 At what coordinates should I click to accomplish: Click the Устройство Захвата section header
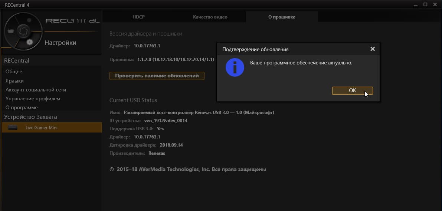click(x=30, y=117)
